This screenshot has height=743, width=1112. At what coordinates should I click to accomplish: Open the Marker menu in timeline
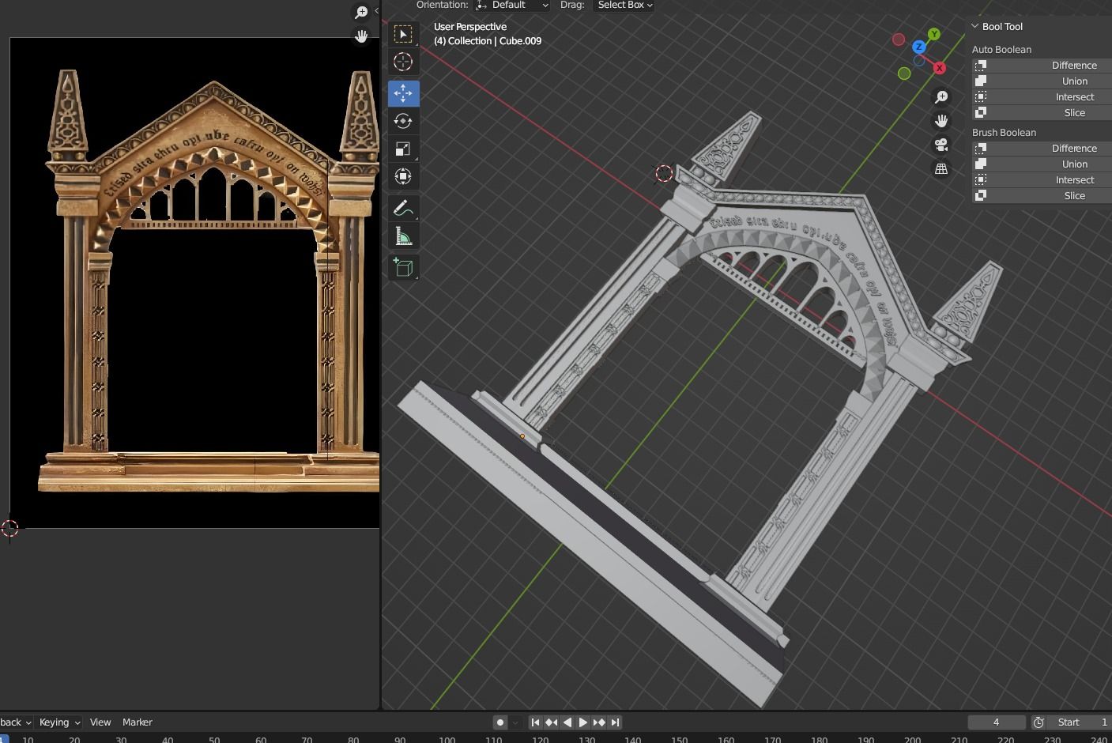138,722
